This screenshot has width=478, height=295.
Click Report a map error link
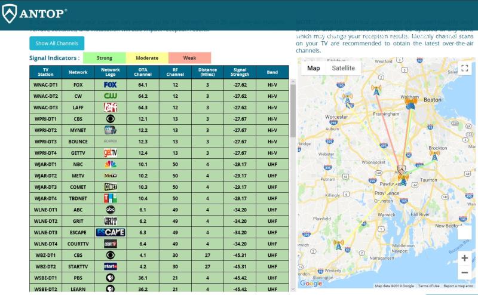pos(458,286)
